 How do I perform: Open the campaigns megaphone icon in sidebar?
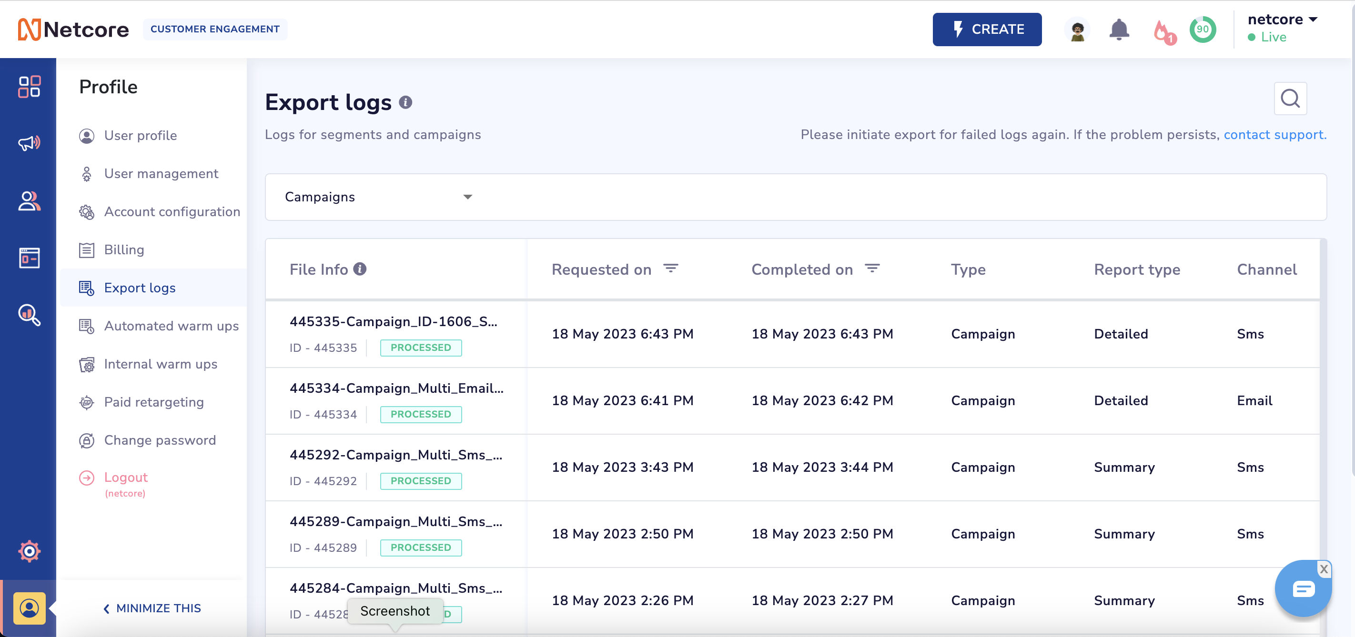point(29,143)
